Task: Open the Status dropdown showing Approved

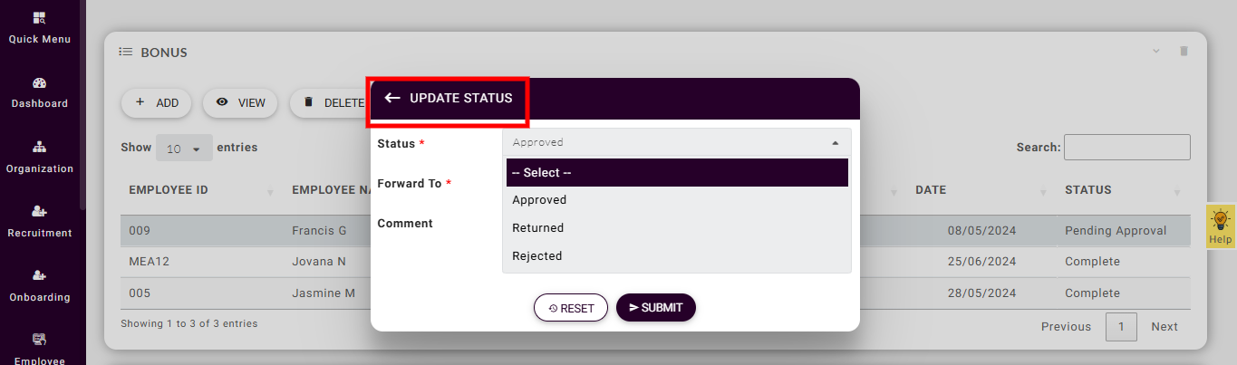Action: pos(676,142)
